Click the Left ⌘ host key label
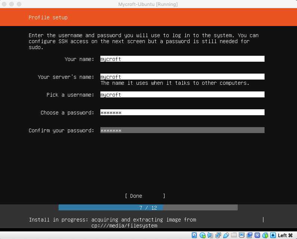This screenshot has width=297, height=239. point(285,235)
